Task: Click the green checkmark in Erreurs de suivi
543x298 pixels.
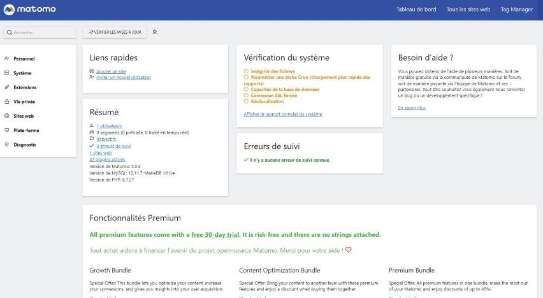Action: (246, 160)
